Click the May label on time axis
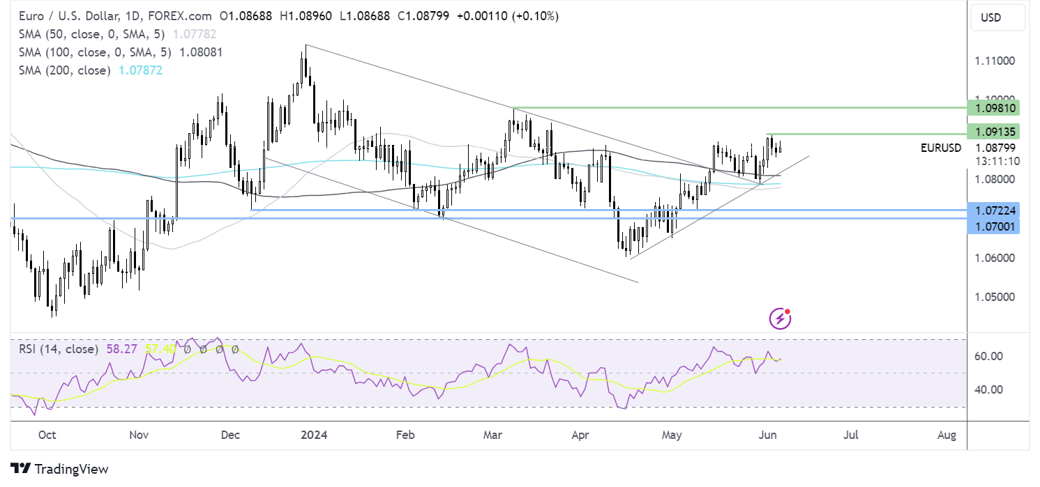1040x487 pixels. (672, 435)
